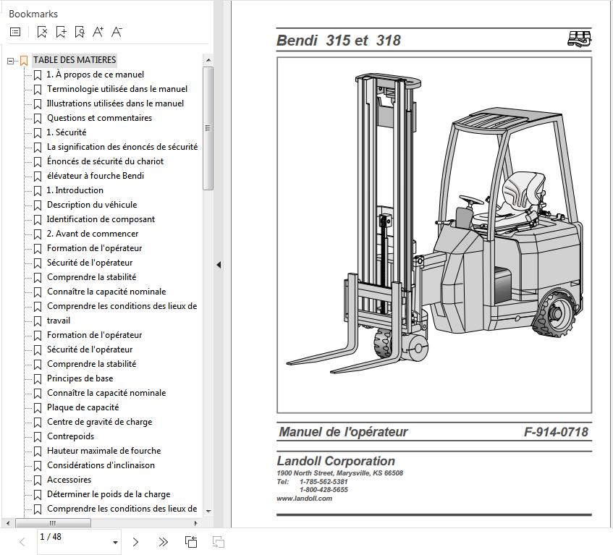
Task: Open bookmark 'Plaque de capacité'
Action: (83, 407)
